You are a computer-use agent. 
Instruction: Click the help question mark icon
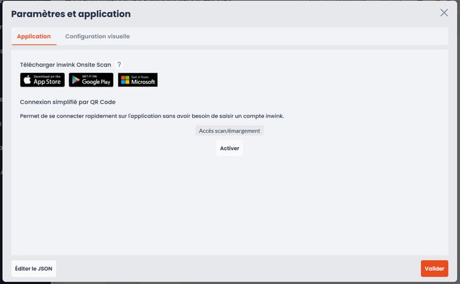(x=119, y=65)
